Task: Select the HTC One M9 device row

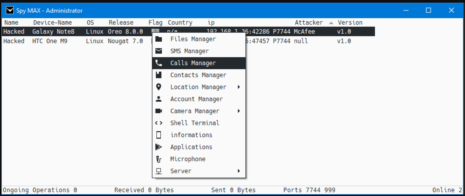Action: pos(50,41)
